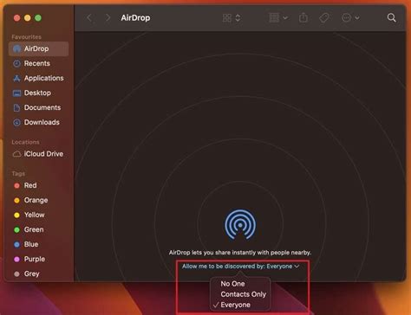This screenshot has width=411, height=315.
Task: Open iCloud Drive location
Action: (x=38, y=154)
